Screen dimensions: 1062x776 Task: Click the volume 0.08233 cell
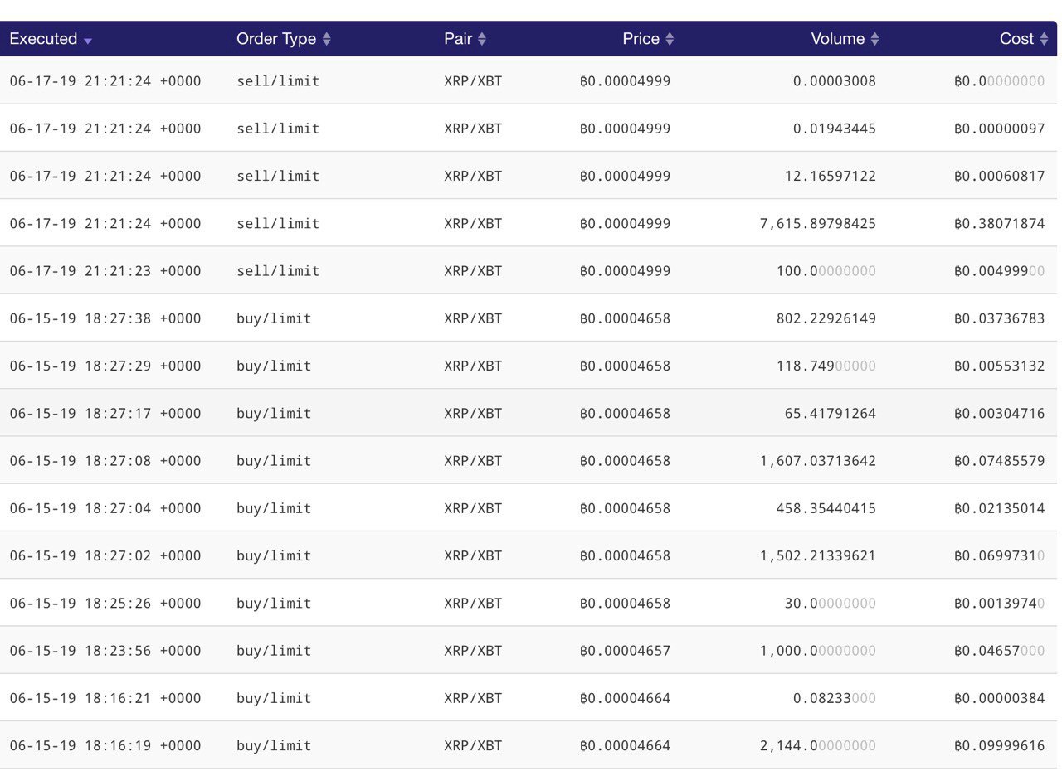[834, 698]
